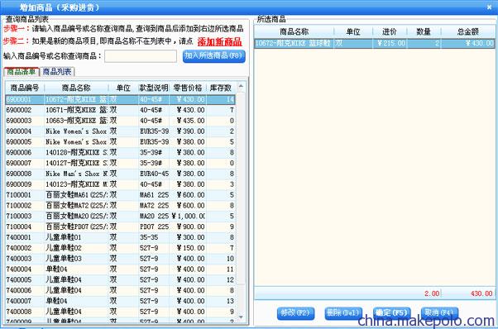498x329 pixels.
Task: Select product 7100001 百丽女鞋MA61
Action: click(x=121, y=195)
